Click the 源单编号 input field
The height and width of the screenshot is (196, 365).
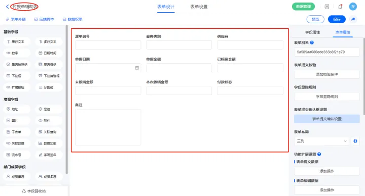[108, 45]
